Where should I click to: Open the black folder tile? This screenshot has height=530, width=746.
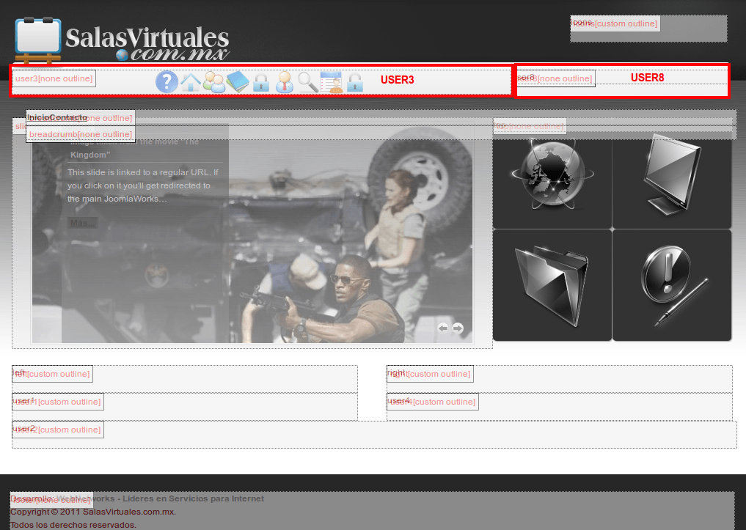(x=552, y=285)
